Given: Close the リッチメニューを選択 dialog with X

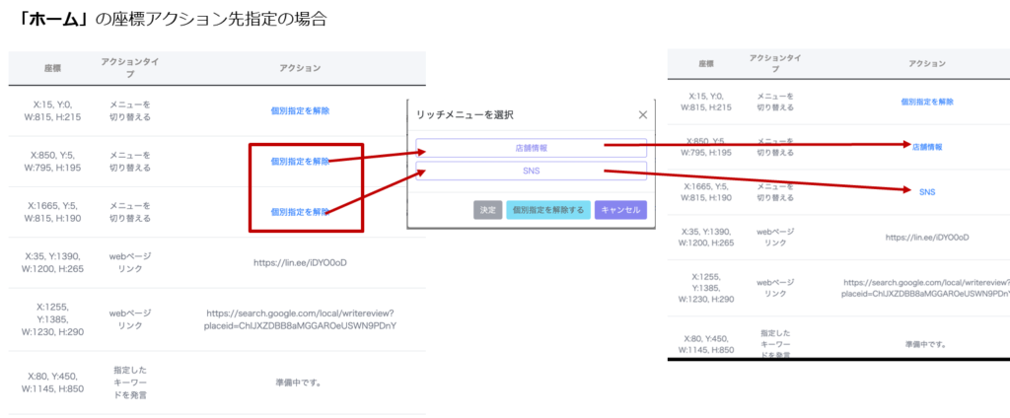Looking at the screenshot, I should click(643, 114).
